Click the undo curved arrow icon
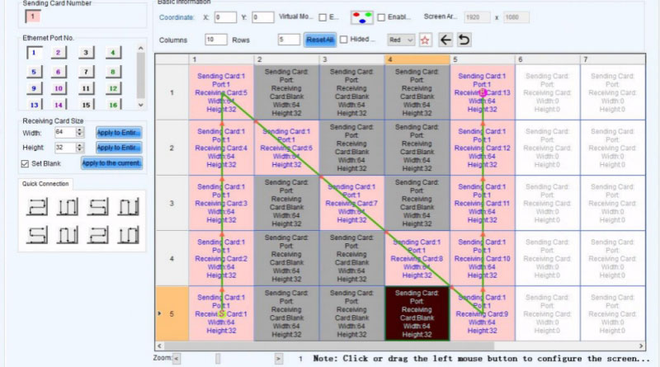 pos(464,40)
